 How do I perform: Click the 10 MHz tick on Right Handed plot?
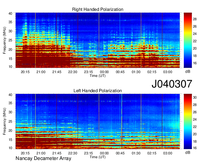(x=10, y=67)
